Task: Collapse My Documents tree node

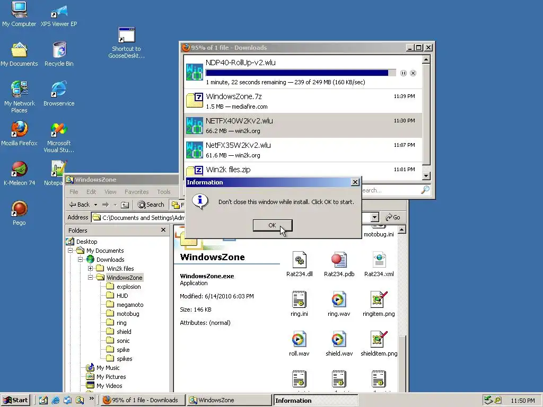Action: [x=71, y=250]
